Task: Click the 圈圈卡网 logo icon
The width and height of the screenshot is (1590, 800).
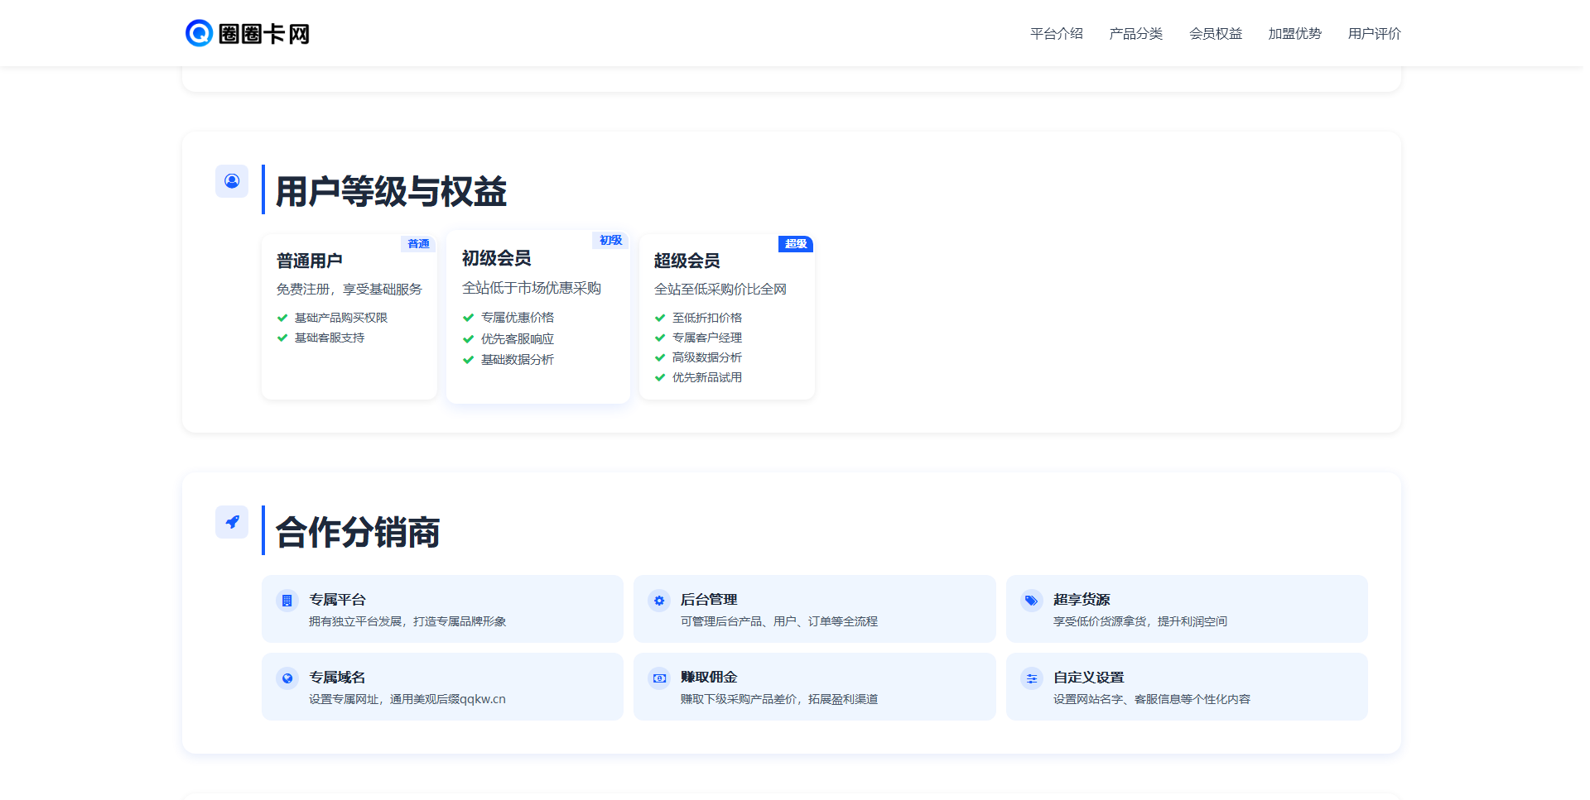Action: tap(199, 33)
